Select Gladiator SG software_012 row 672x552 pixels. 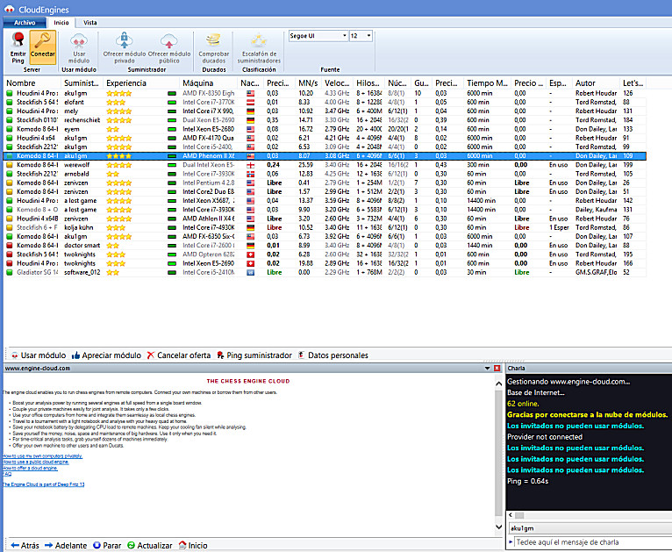(x=325, y=272)
